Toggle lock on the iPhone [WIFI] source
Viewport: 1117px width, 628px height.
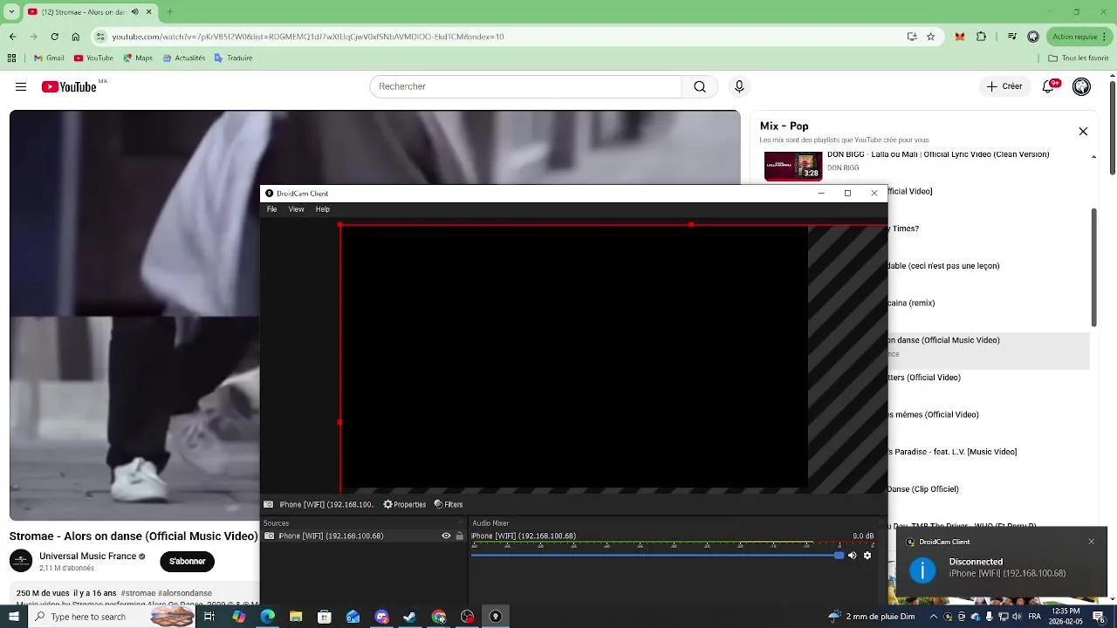[460, 536]
